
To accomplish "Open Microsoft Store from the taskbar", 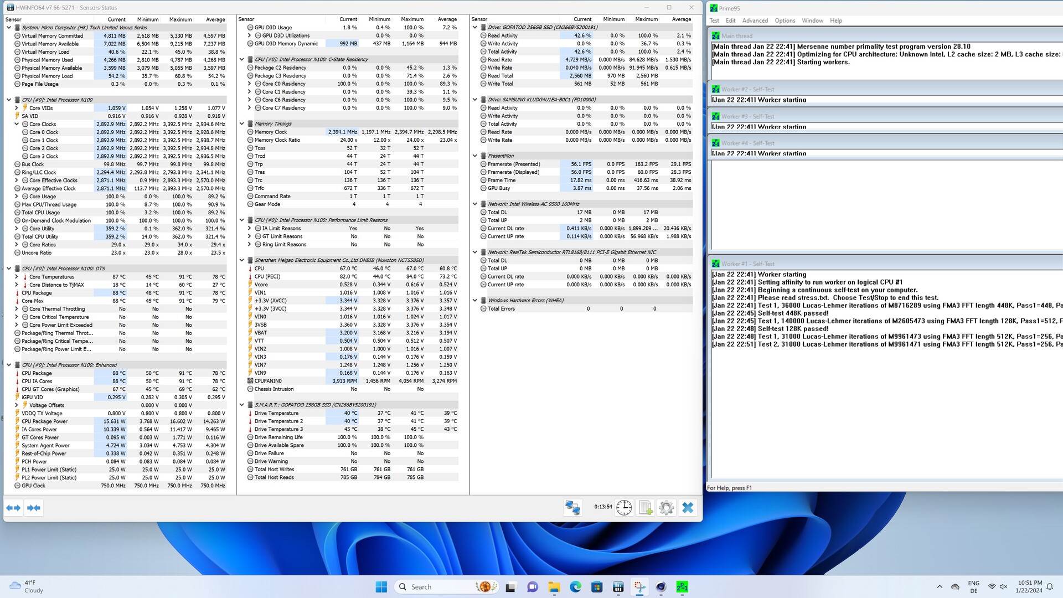I will (x=597, y=587).
